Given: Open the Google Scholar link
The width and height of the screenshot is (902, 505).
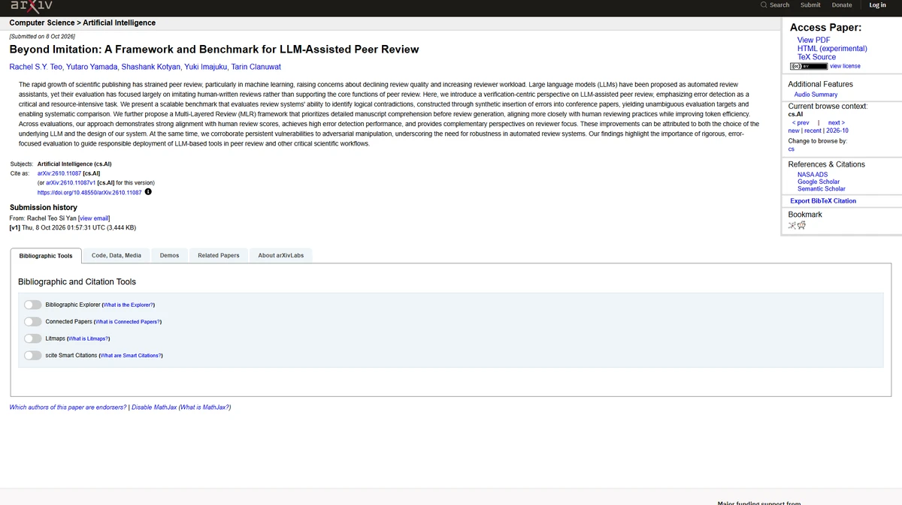Looking at the screenshot, I should tap(819, 182).
